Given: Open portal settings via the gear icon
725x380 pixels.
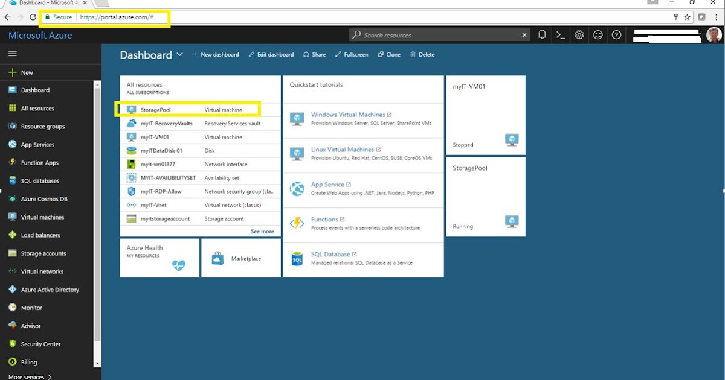Looking at the screenshot, I should 579,34.
